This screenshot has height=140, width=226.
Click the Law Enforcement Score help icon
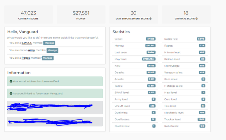150,19
